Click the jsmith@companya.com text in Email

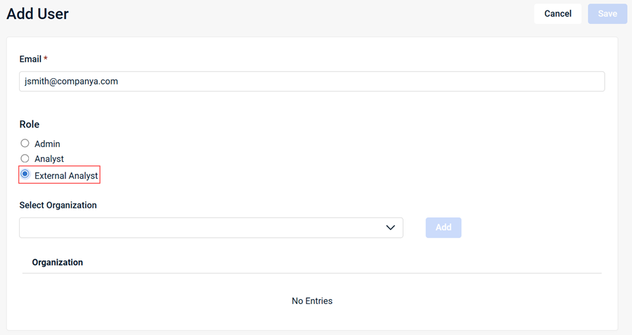(x=71, y=82)
